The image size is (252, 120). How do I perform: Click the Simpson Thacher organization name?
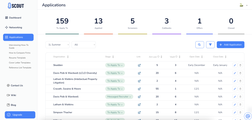click(x=63, y=112)
